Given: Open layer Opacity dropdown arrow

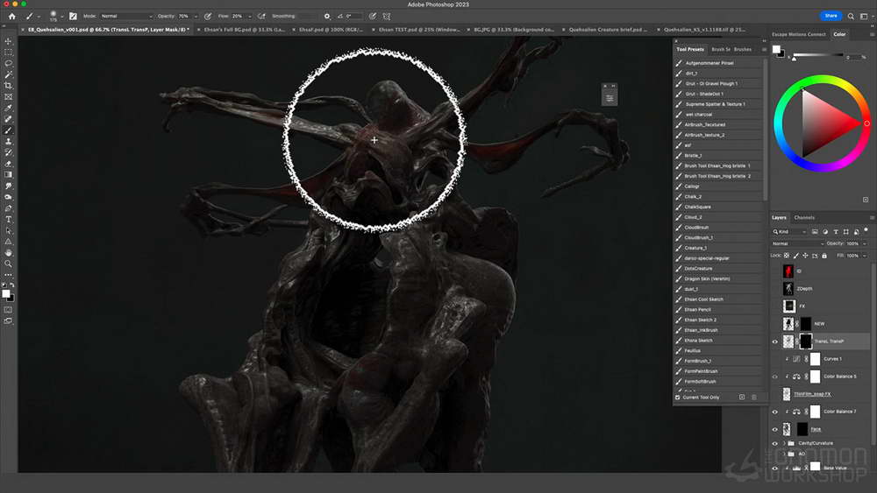Looking at the screenshot, I should (x=865, y=244).
